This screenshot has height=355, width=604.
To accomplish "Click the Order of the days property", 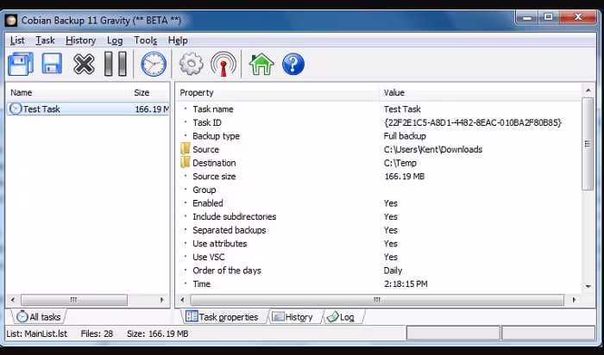I will (x=379, y=271).
